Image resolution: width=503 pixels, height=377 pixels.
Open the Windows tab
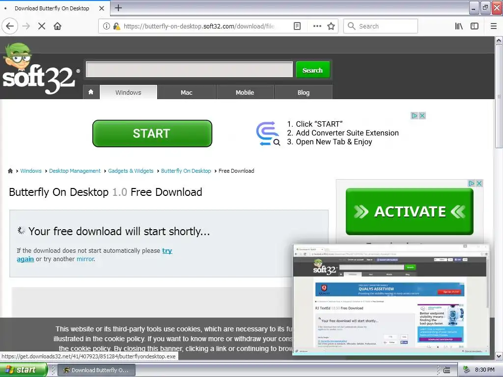(x=128, y=92)
